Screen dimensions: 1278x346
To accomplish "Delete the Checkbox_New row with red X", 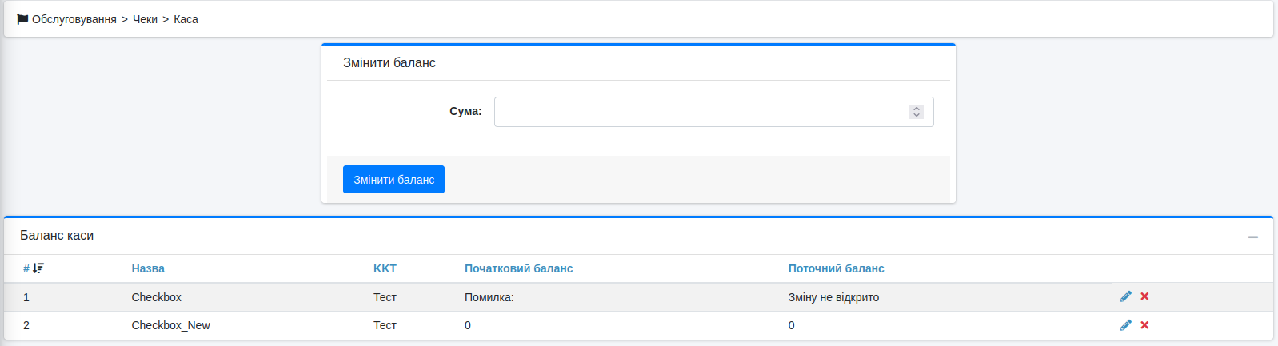I will [1144, 325].
